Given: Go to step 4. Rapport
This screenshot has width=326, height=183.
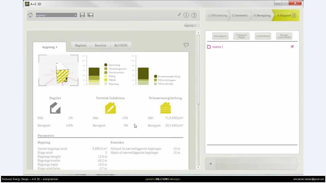Looking at the screenshot, I should tap(286, 15).
